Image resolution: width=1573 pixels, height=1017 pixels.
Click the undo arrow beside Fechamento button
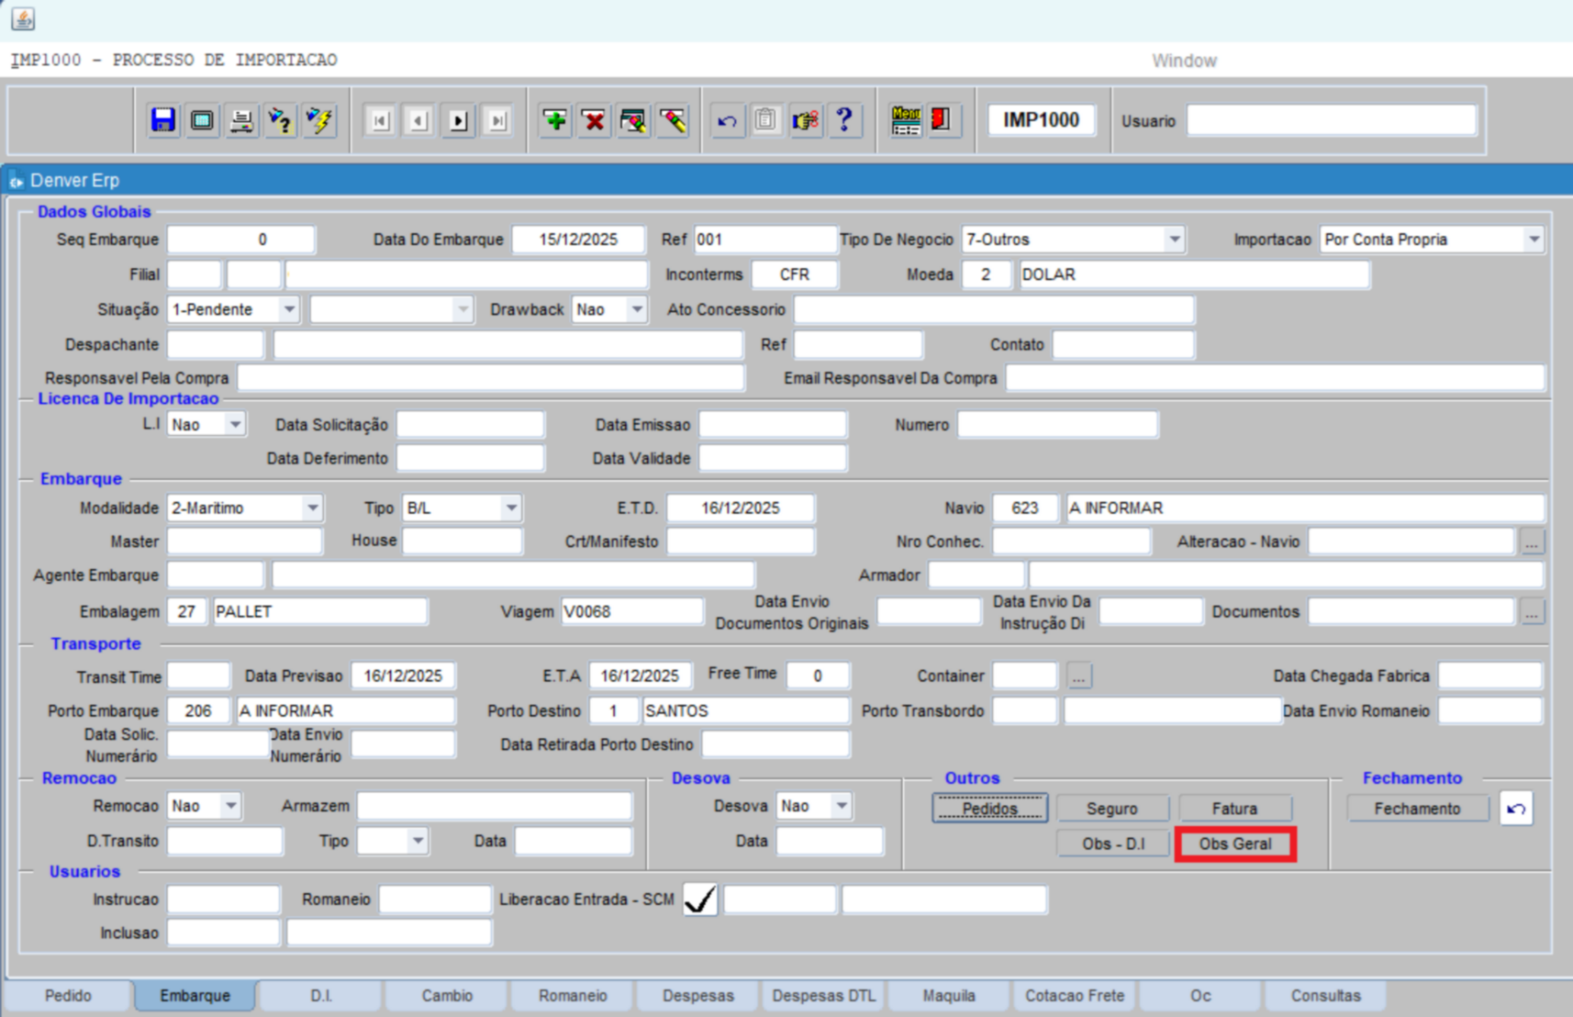[1516, 809]
